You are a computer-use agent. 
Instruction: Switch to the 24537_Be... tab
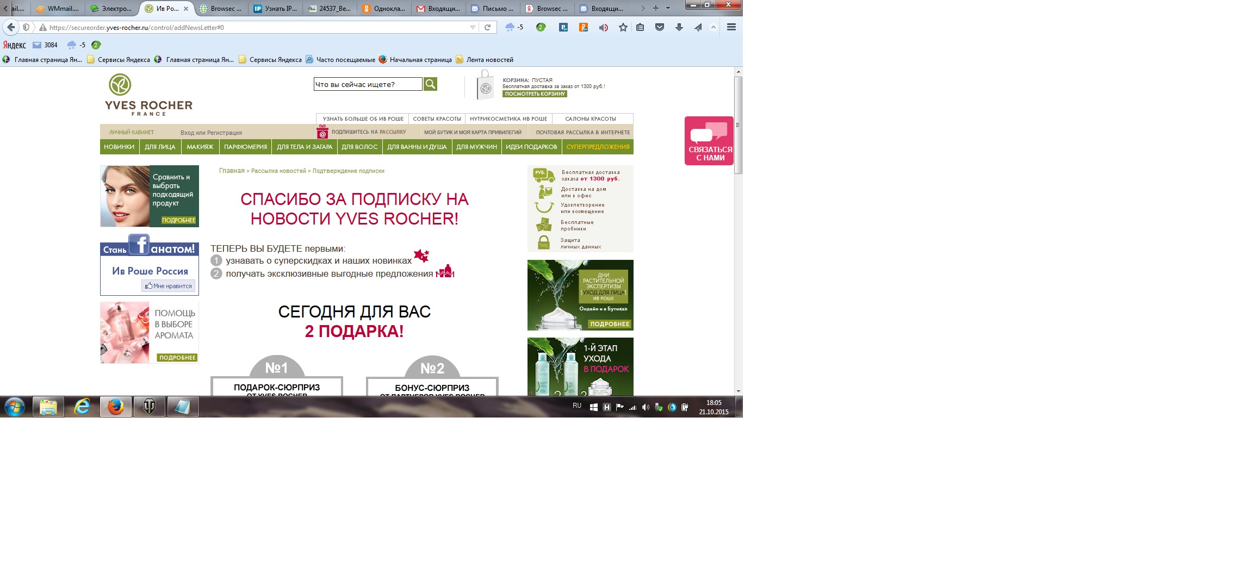[x=330, y=9]
